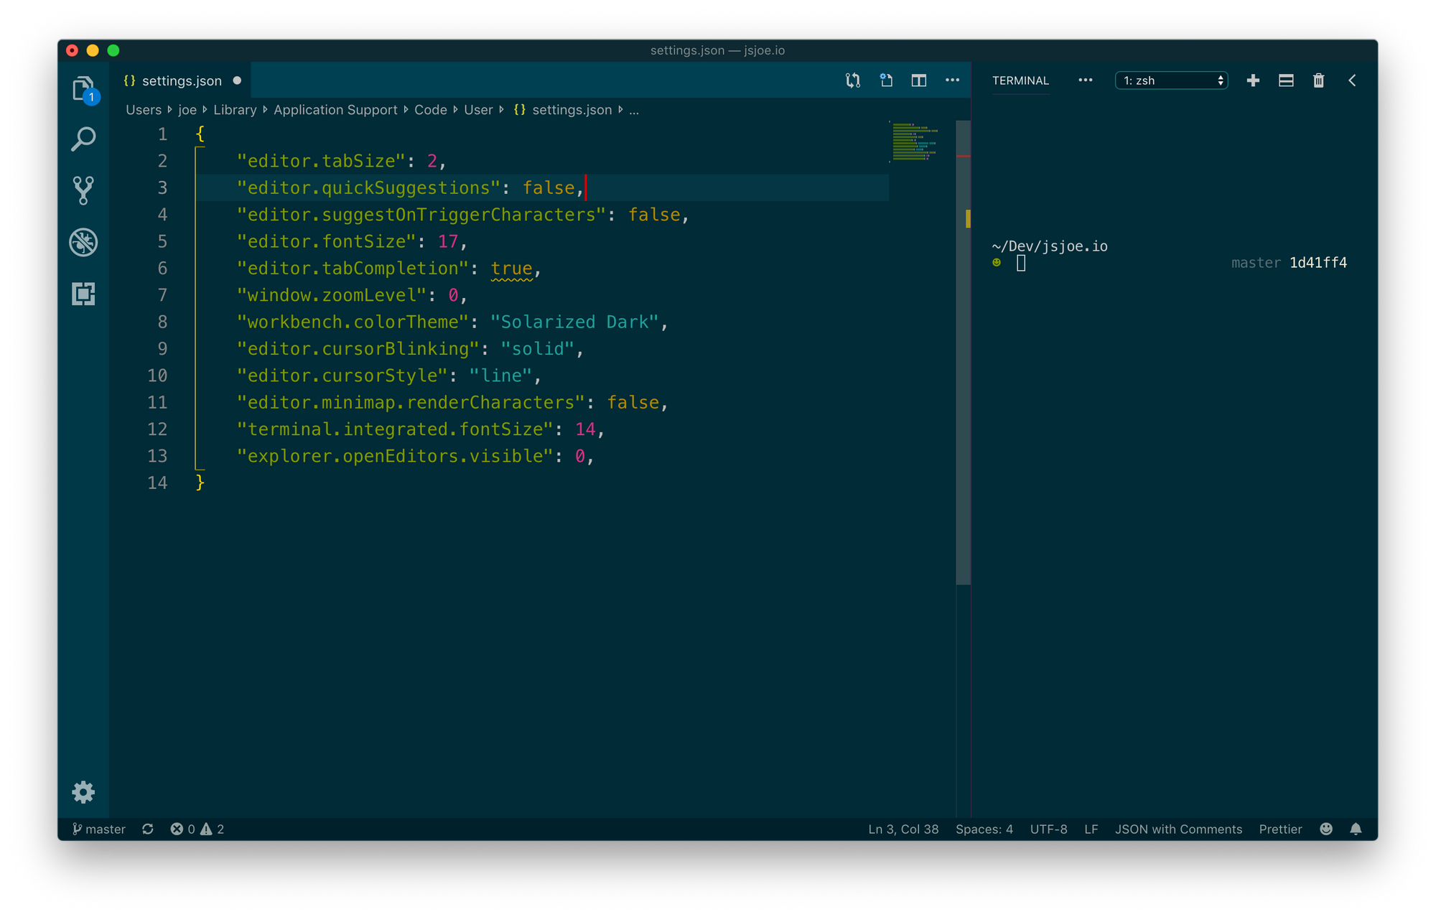Screen dimensions: 1436x917
Task: Click the Open Changes compare icon
Action: pyautogui.click(x=853, y=80)
